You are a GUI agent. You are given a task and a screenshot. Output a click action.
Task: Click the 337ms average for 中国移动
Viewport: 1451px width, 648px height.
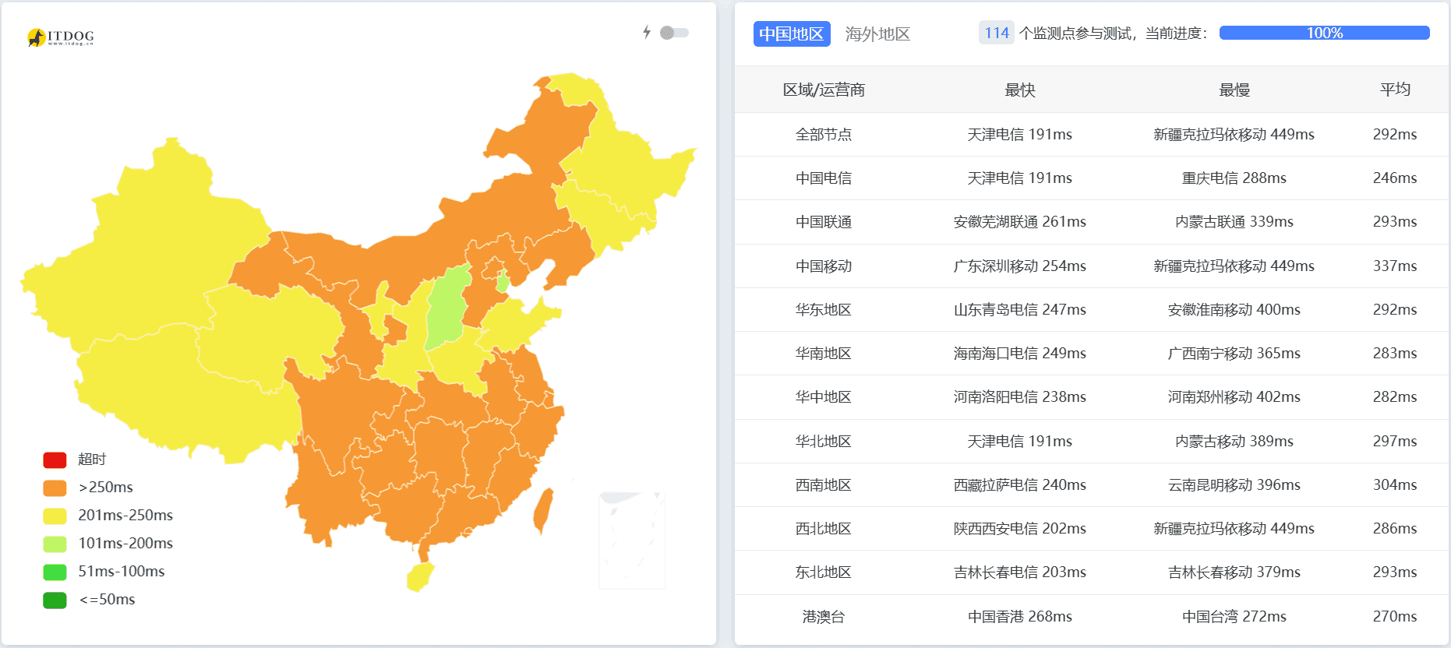click(1395, 266)
